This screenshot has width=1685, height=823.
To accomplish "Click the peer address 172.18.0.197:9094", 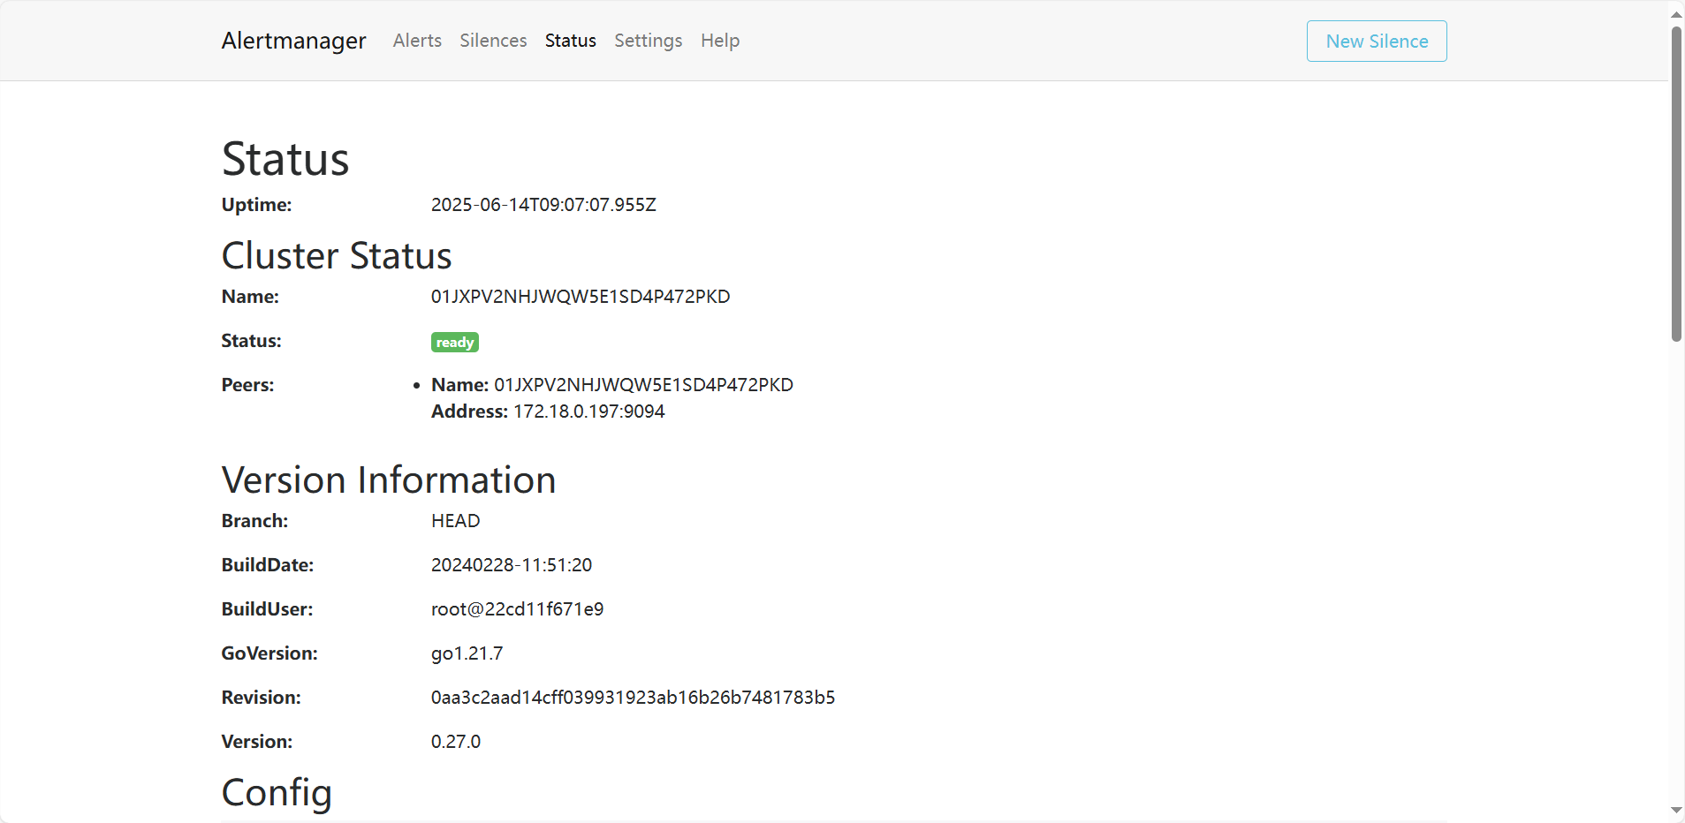I will (588, 411).
